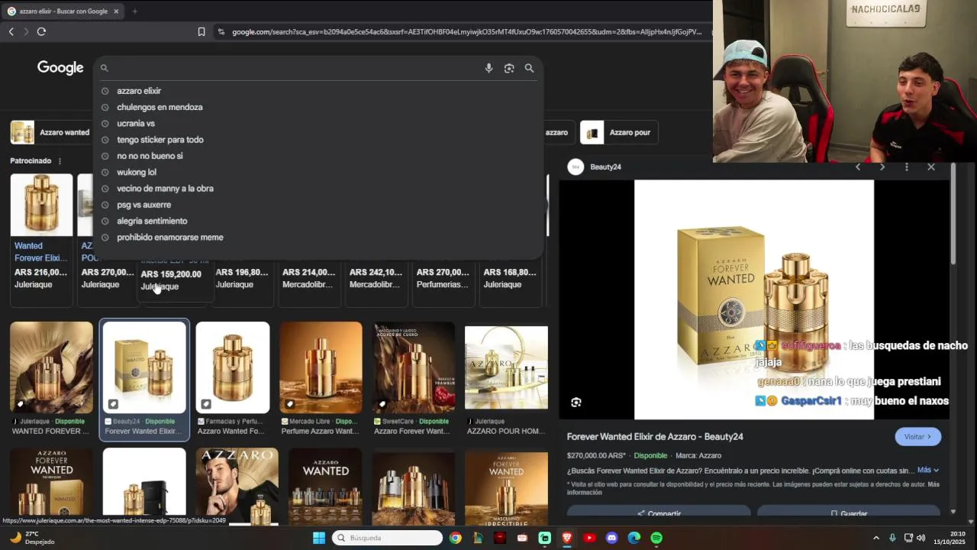Click the Google logo
The image size is (977, 550).
tap(60, 68)
